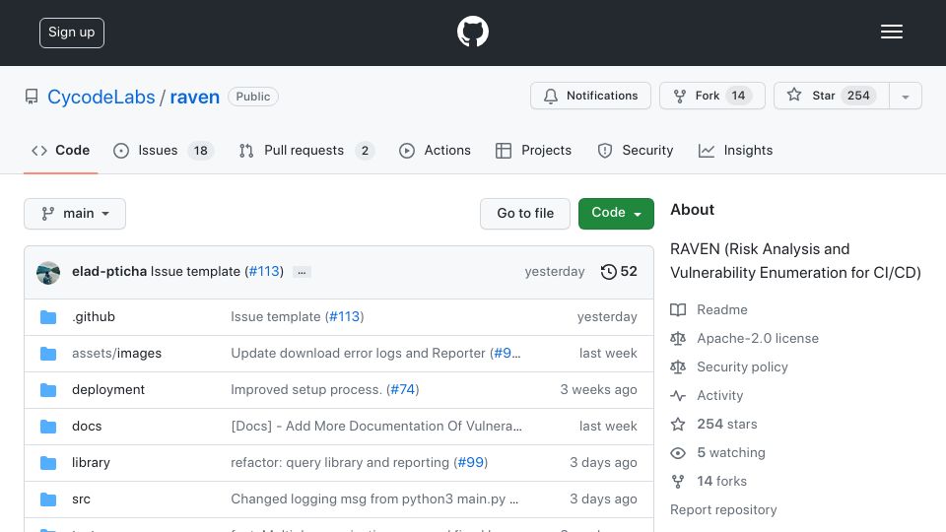This screenshot has height=532, width=946.
Task: Click elad-pticha's avatar thumbnail
Action: pyautogui.click(x=48, y=273)
